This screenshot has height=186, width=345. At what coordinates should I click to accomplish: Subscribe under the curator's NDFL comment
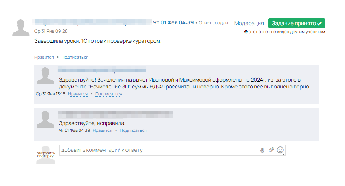point(109,94)
